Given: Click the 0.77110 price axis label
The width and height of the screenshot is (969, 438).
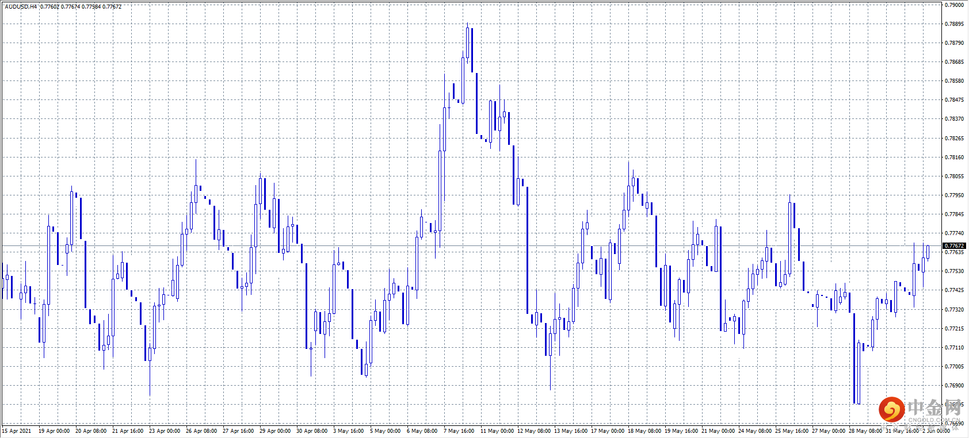Looking at the screenshot, I should pos(954,348).
